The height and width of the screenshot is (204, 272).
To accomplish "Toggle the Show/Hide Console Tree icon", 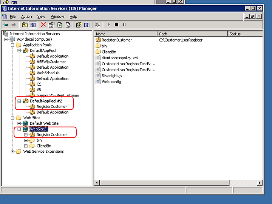I will click(x=33, y=25).
